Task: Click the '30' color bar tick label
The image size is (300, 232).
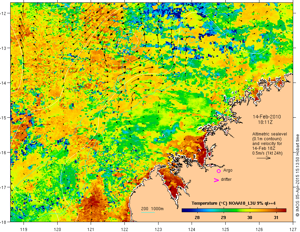Action: (x=250, y=217)
